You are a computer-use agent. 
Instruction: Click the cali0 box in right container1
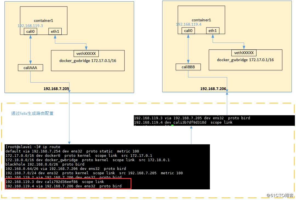[x=188, y=31]
